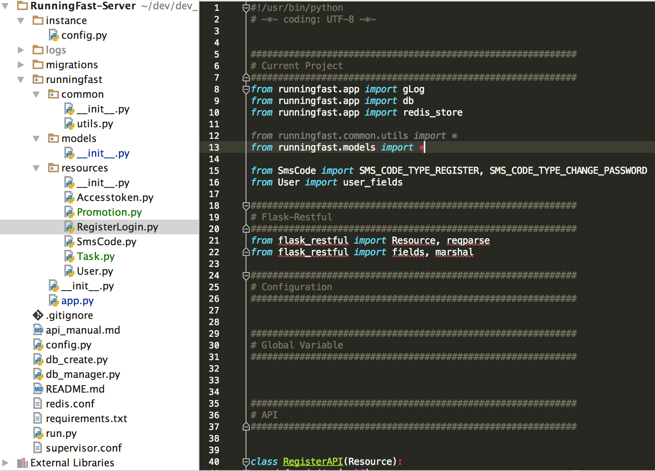Image resolution: width=655 pixels, height=471 pixels.
Task: Click the logs folder icon
Action: click(38, 50)
